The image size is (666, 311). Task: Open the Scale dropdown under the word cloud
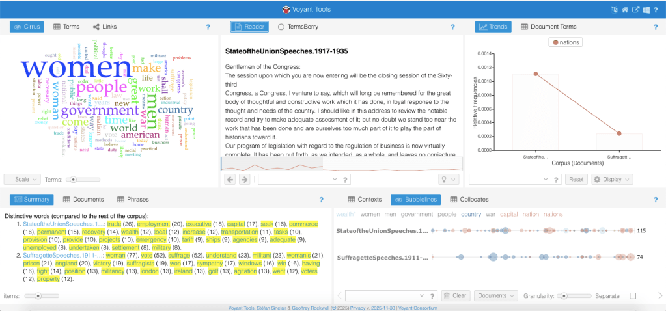[x=23, y=179]
